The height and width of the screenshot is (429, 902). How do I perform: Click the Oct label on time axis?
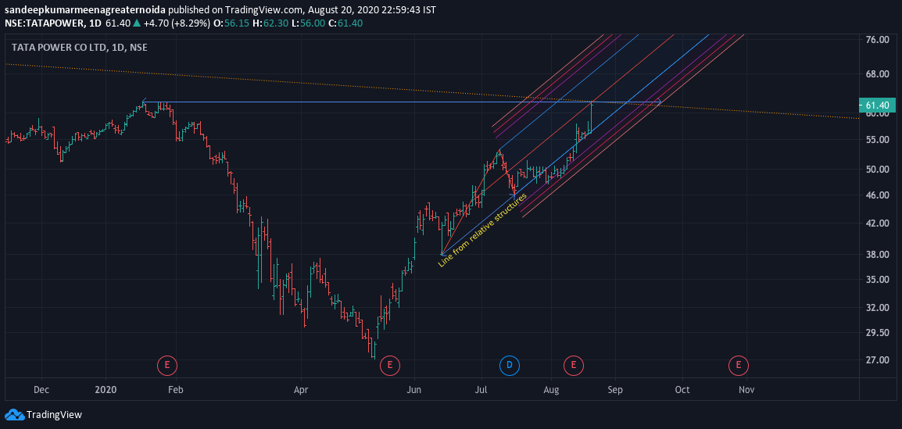tap(682, 389)
